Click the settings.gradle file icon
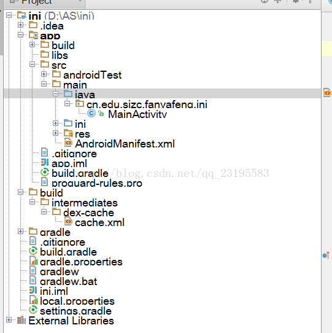Viewport: 332px width, 333px height. pos(33,310)
